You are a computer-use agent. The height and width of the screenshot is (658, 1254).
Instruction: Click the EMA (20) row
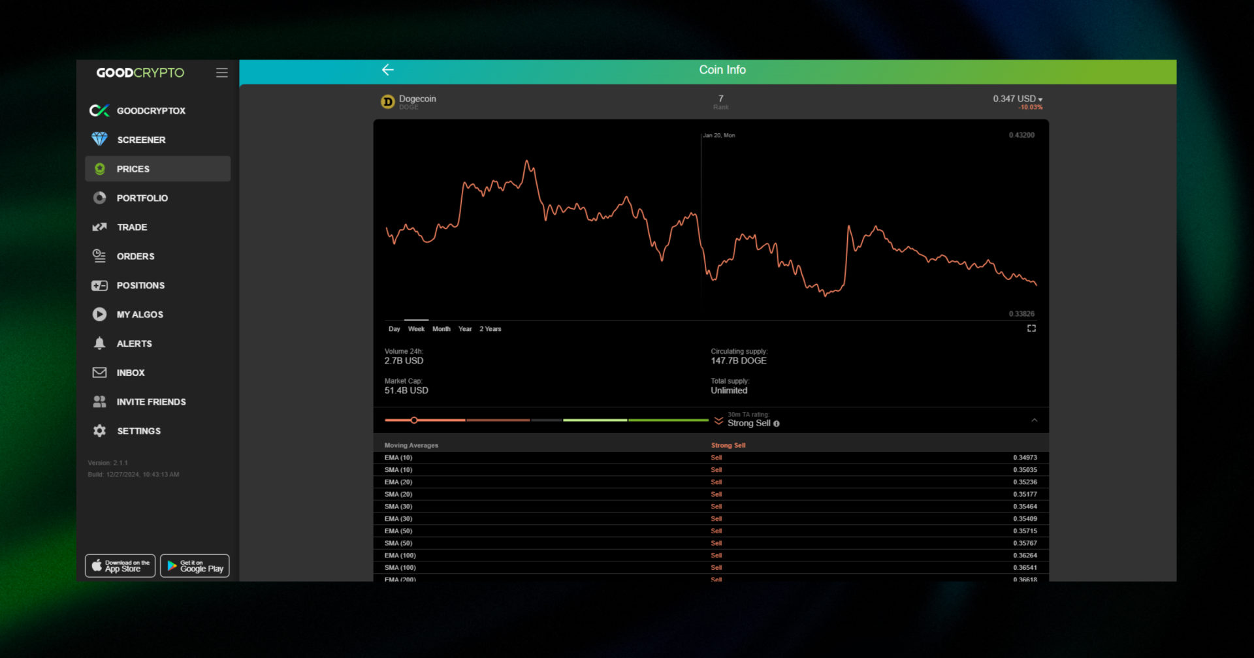coord(711,482)
